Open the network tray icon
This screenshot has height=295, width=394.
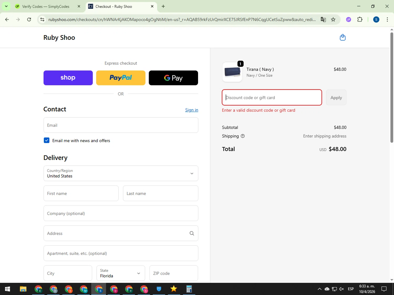tap(334, 289)
